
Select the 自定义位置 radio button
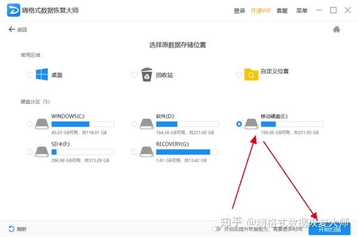(239, 74)
